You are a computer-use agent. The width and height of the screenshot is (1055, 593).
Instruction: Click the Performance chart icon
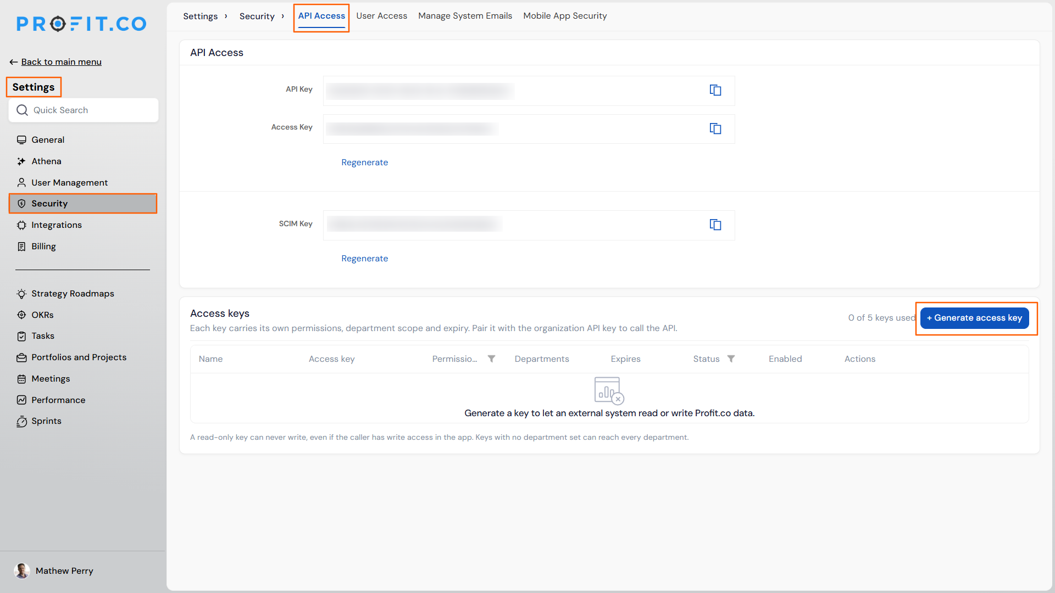coord(21,400)
